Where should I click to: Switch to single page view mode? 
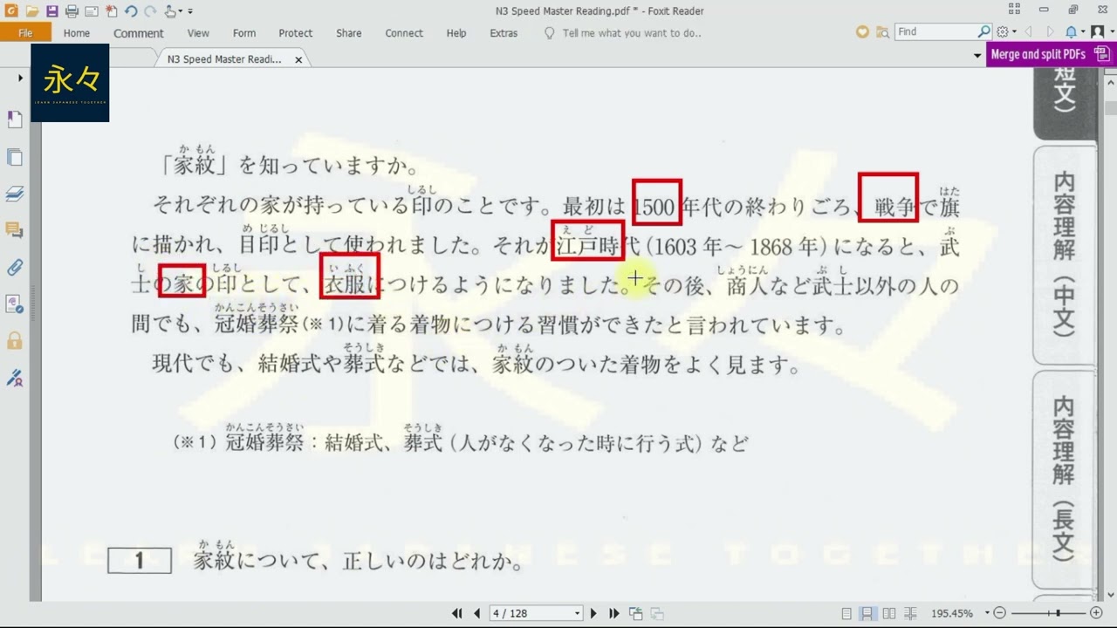point(846,613)
